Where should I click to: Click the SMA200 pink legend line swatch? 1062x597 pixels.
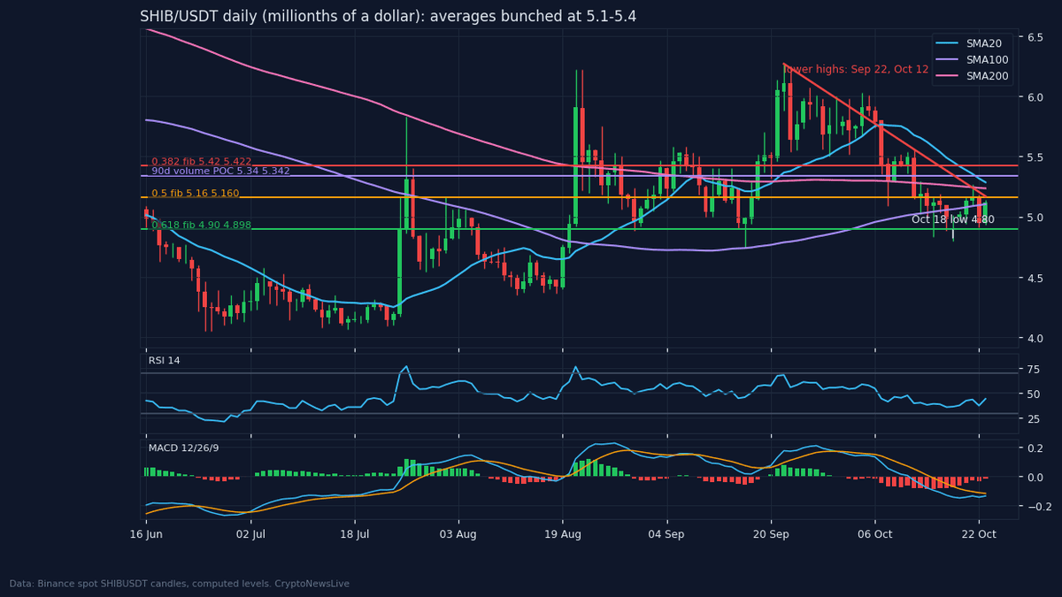949,76
